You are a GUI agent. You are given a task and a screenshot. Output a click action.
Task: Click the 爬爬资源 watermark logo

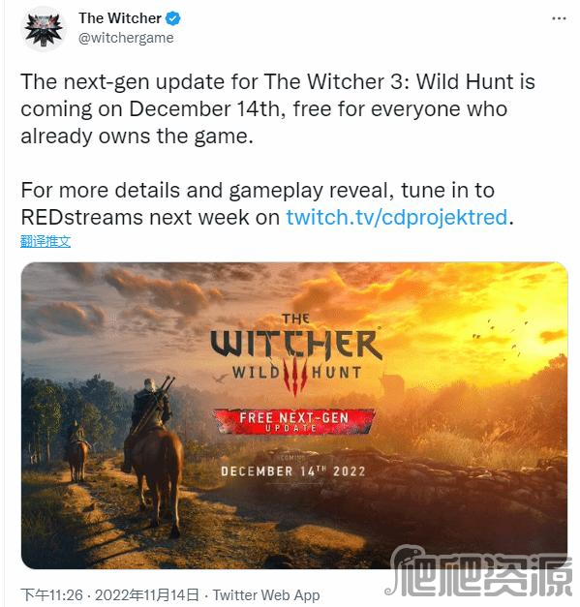478,571
